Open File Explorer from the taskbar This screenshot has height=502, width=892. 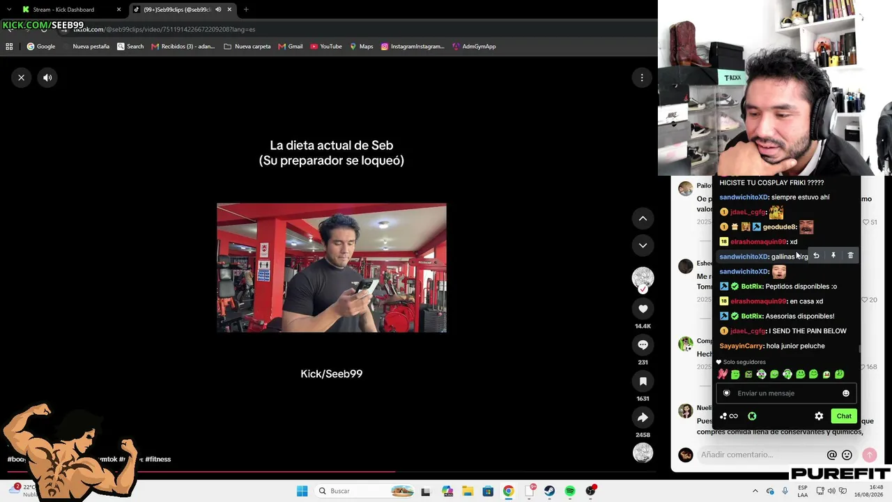pyautogui.click(x=467, y=491)
